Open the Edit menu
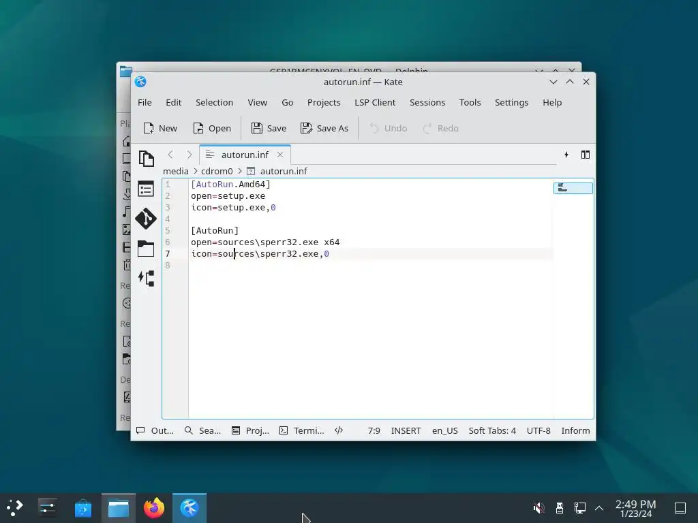 pyautogui.click(x=174, y=103)
